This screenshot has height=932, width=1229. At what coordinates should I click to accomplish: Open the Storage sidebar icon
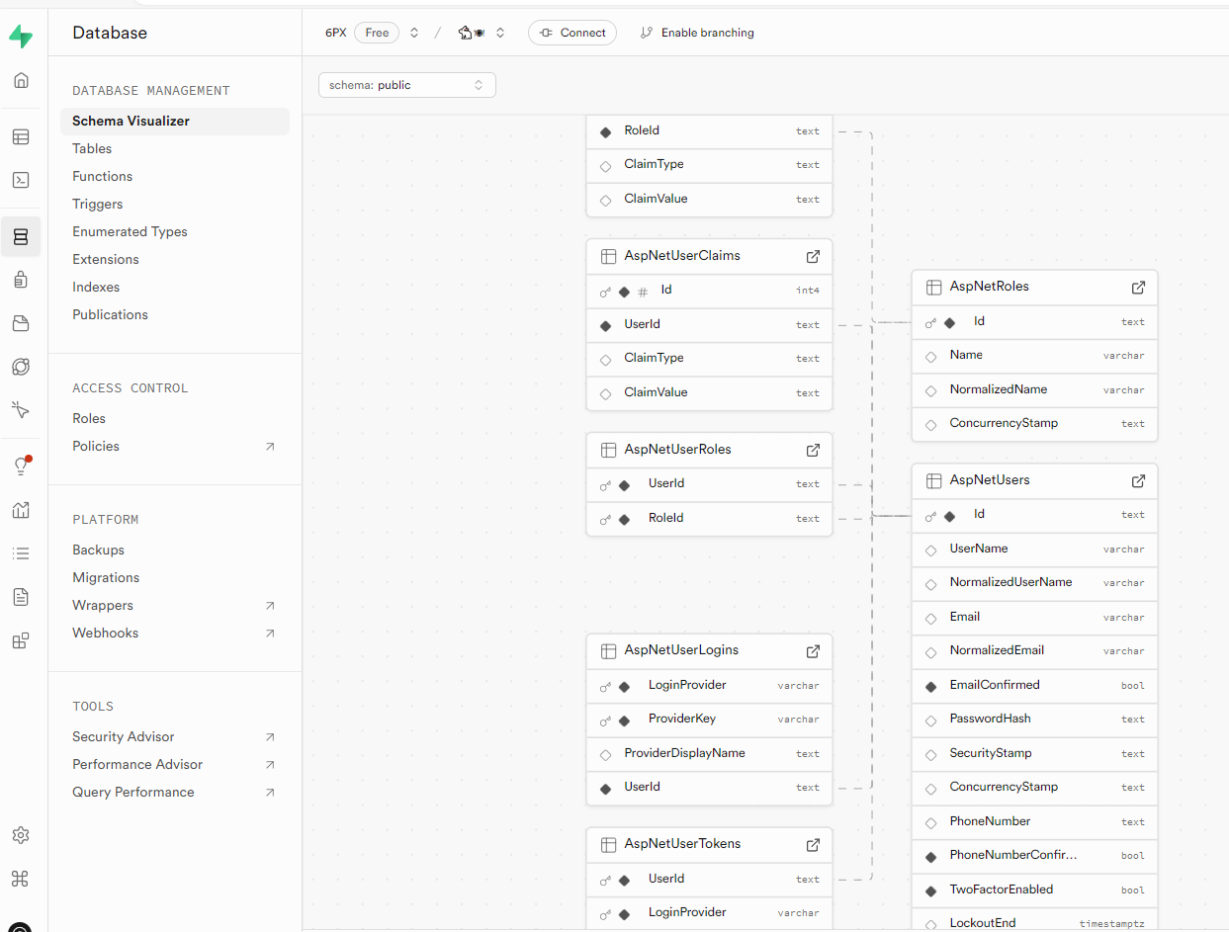(x=21, y=323)
